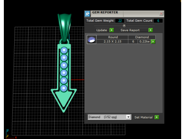Click the round gem thumbnail icon
This screenshot has height=139, width=185.
pos(91,39)
